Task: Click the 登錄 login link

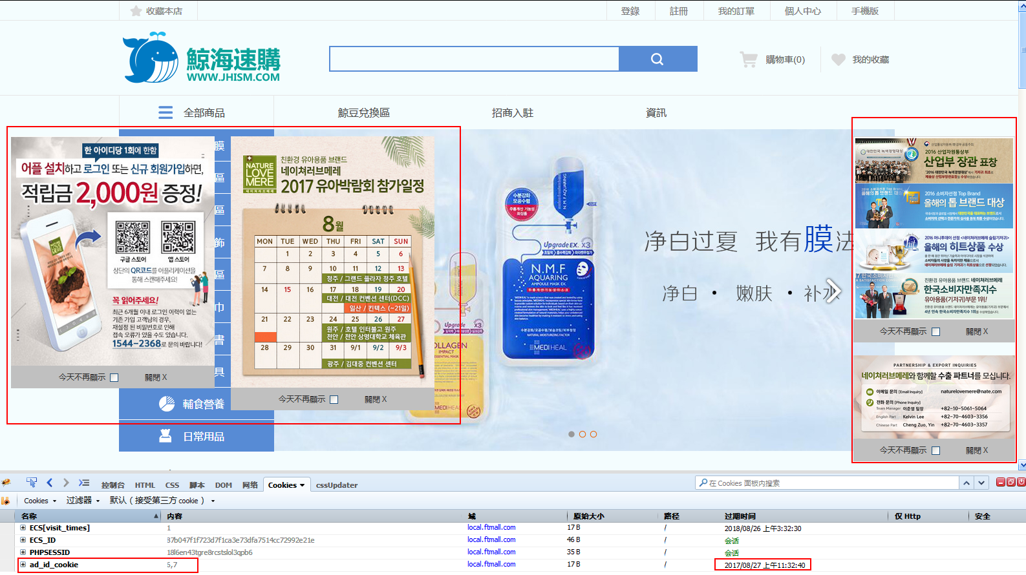Action: point(630,11)
